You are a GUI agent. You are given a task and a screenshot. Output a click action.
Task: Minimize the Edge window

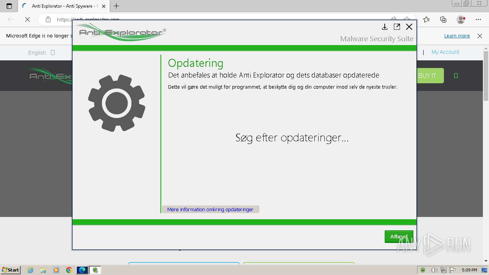[x=457, y=3]
